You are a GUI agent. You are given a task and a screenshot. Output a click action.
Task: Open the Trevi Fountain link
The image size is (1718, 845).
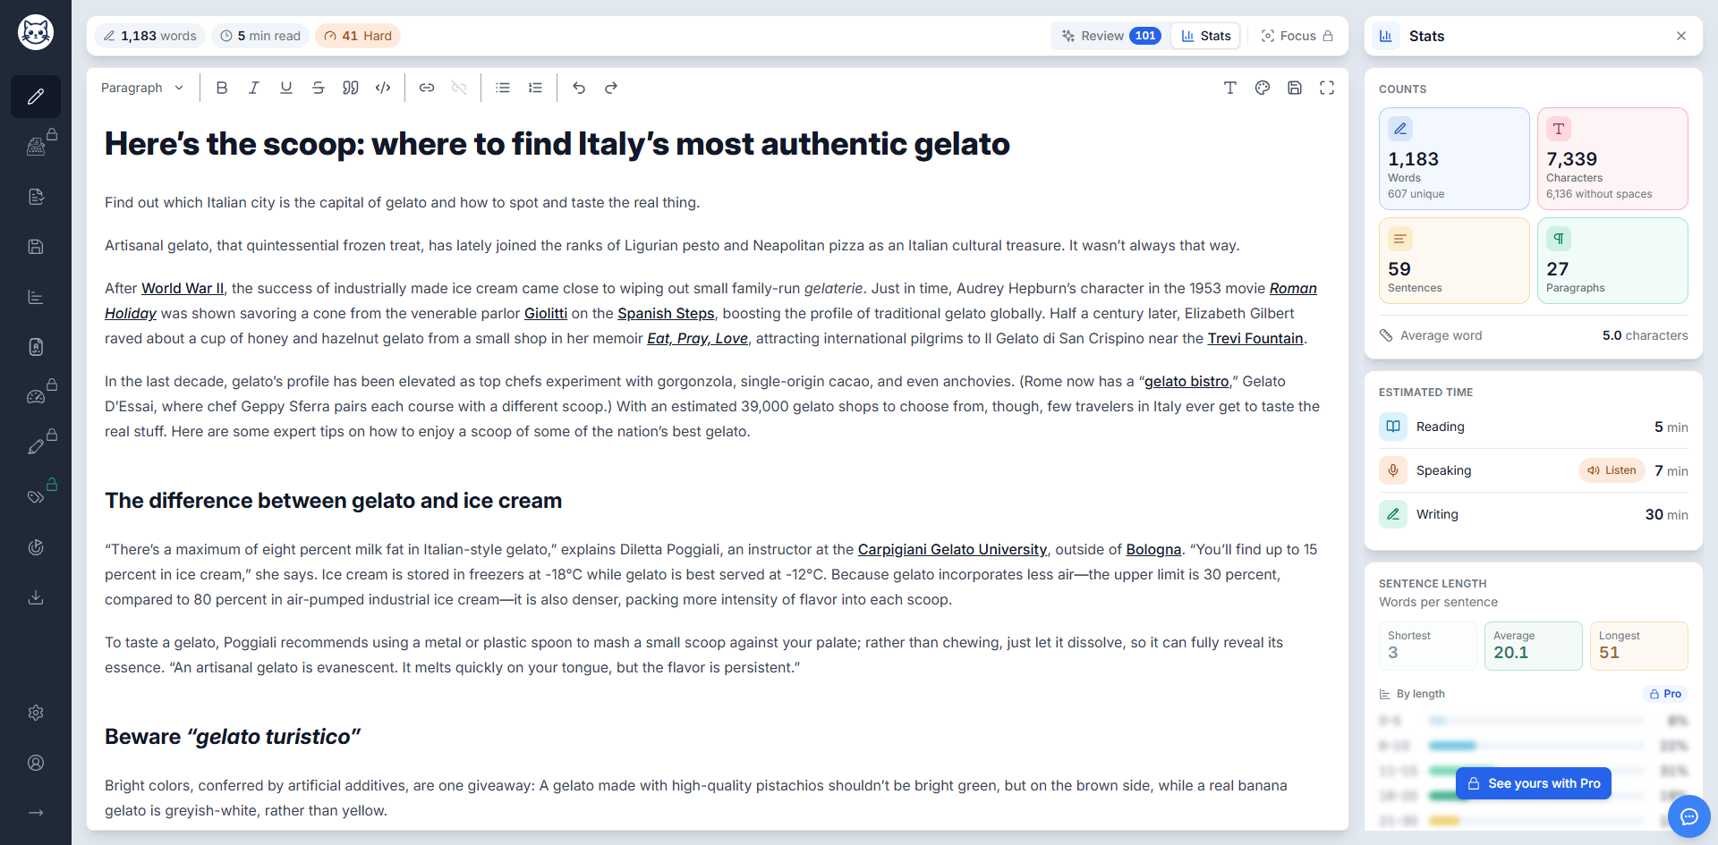(1255, 338)
